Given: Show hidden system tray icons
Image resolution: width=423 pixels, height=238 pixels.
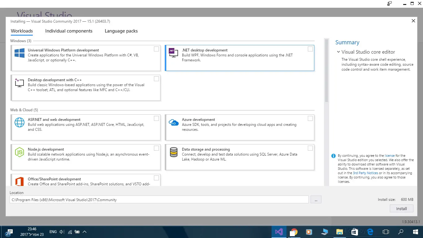Looking at the screenshot, I should (x=85, y=232).
